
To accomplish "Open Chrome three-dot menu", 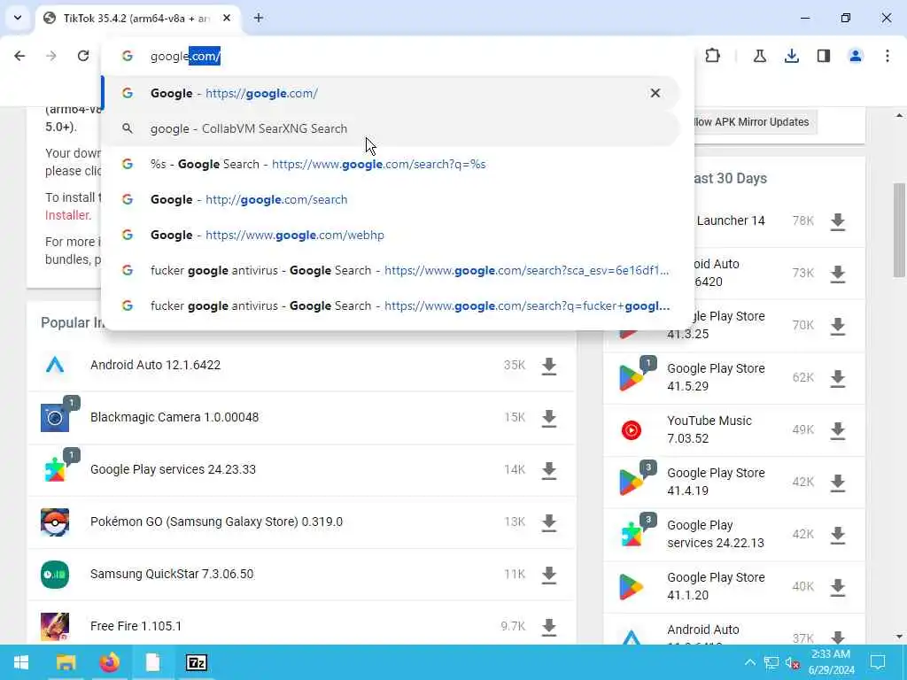I will (x=888, y=56).
